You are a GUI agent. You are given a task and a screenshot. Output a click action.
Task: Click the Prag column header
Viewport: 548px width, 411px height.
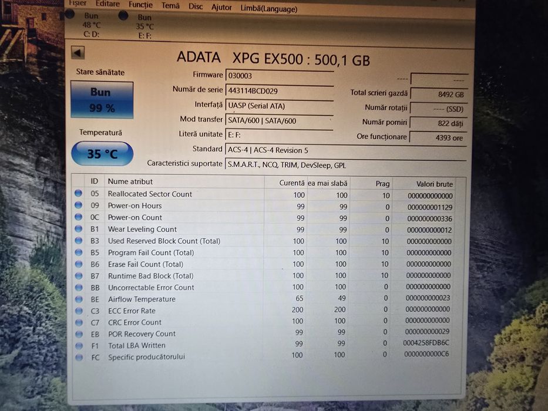point(371,184)
